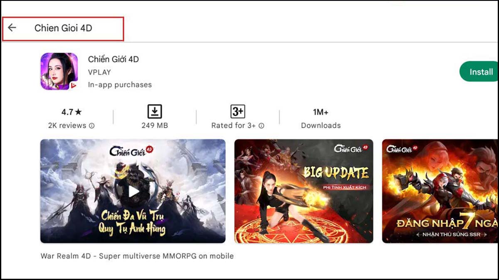The width and height of the screenshot is (499, 280).
Task: Open reviews info icon next to 2K reviews
Action: tap(92, 126)
